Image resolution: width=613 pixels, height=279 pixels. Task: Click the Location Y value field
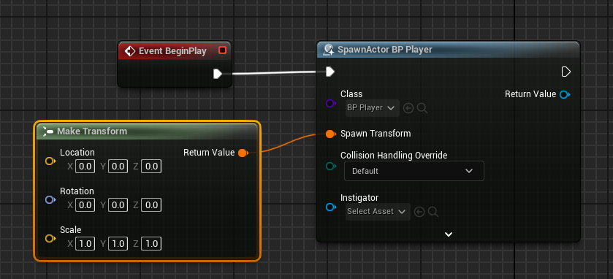[118, 167]
